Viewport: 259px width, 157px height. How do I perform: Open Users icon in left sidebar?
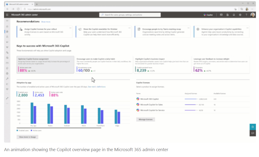coord(7,37)
